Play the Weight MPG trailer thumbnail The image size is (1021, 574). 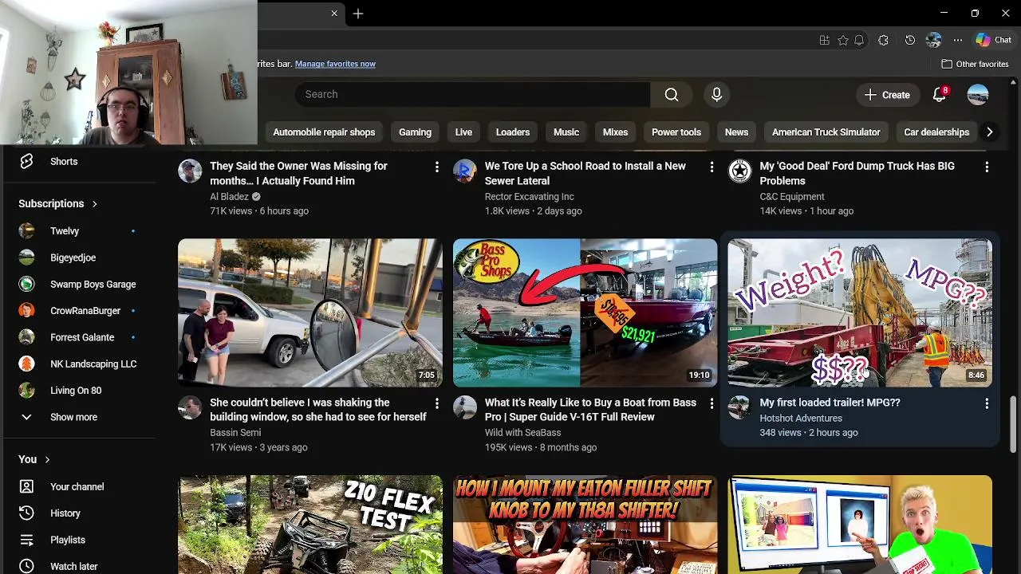pyautogui.click(x=860, y=313)
